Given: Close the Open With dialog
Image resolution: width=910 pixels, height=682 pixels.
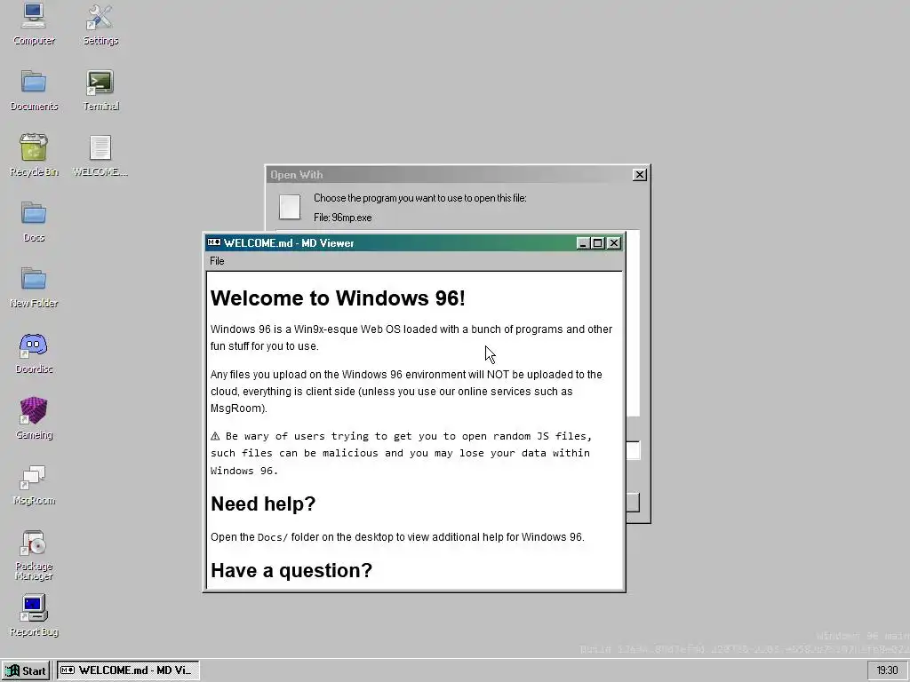Looking at the screenshot, I should pyautogui.click(x=639, y=175).
